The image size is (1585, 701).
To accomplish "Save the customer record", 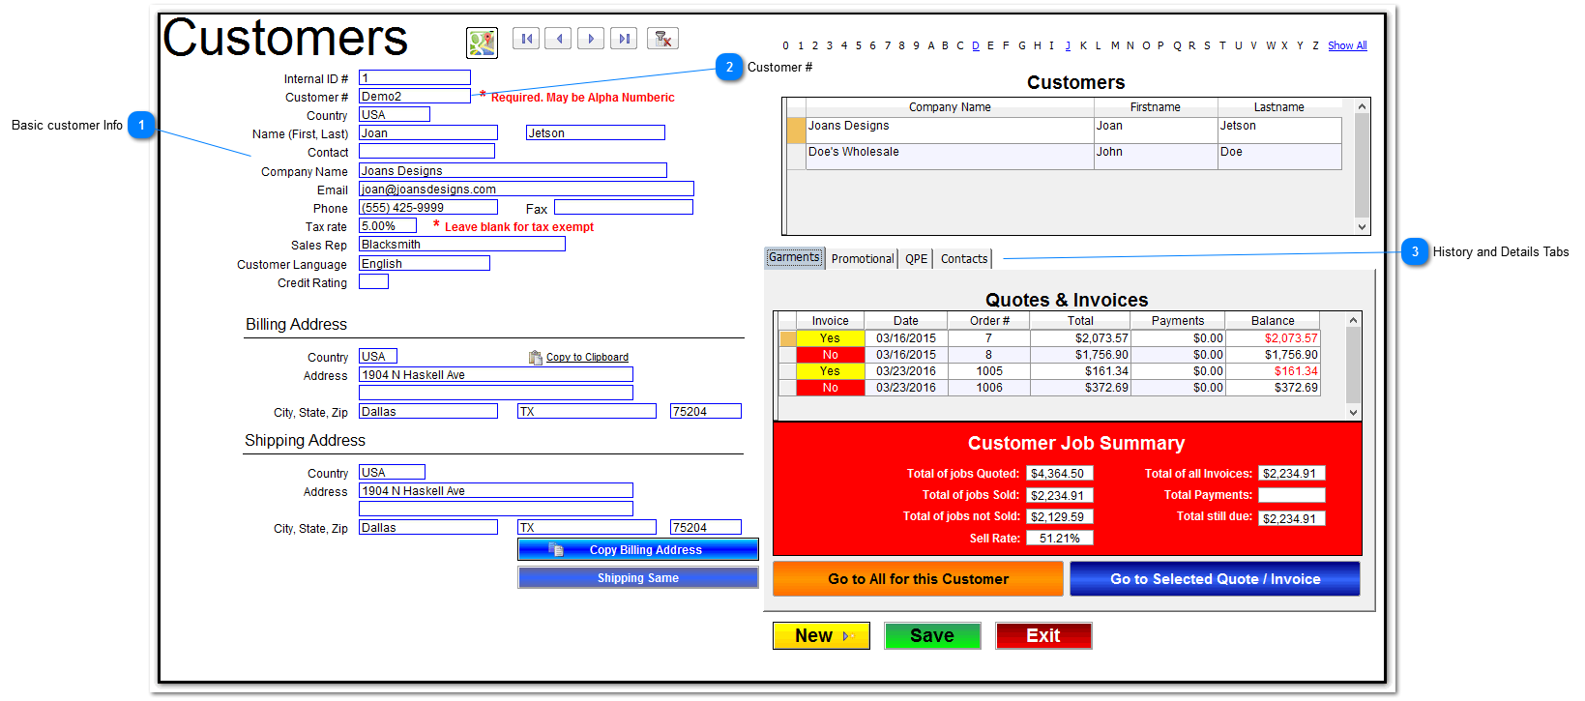I will click(x=931, y=635).
